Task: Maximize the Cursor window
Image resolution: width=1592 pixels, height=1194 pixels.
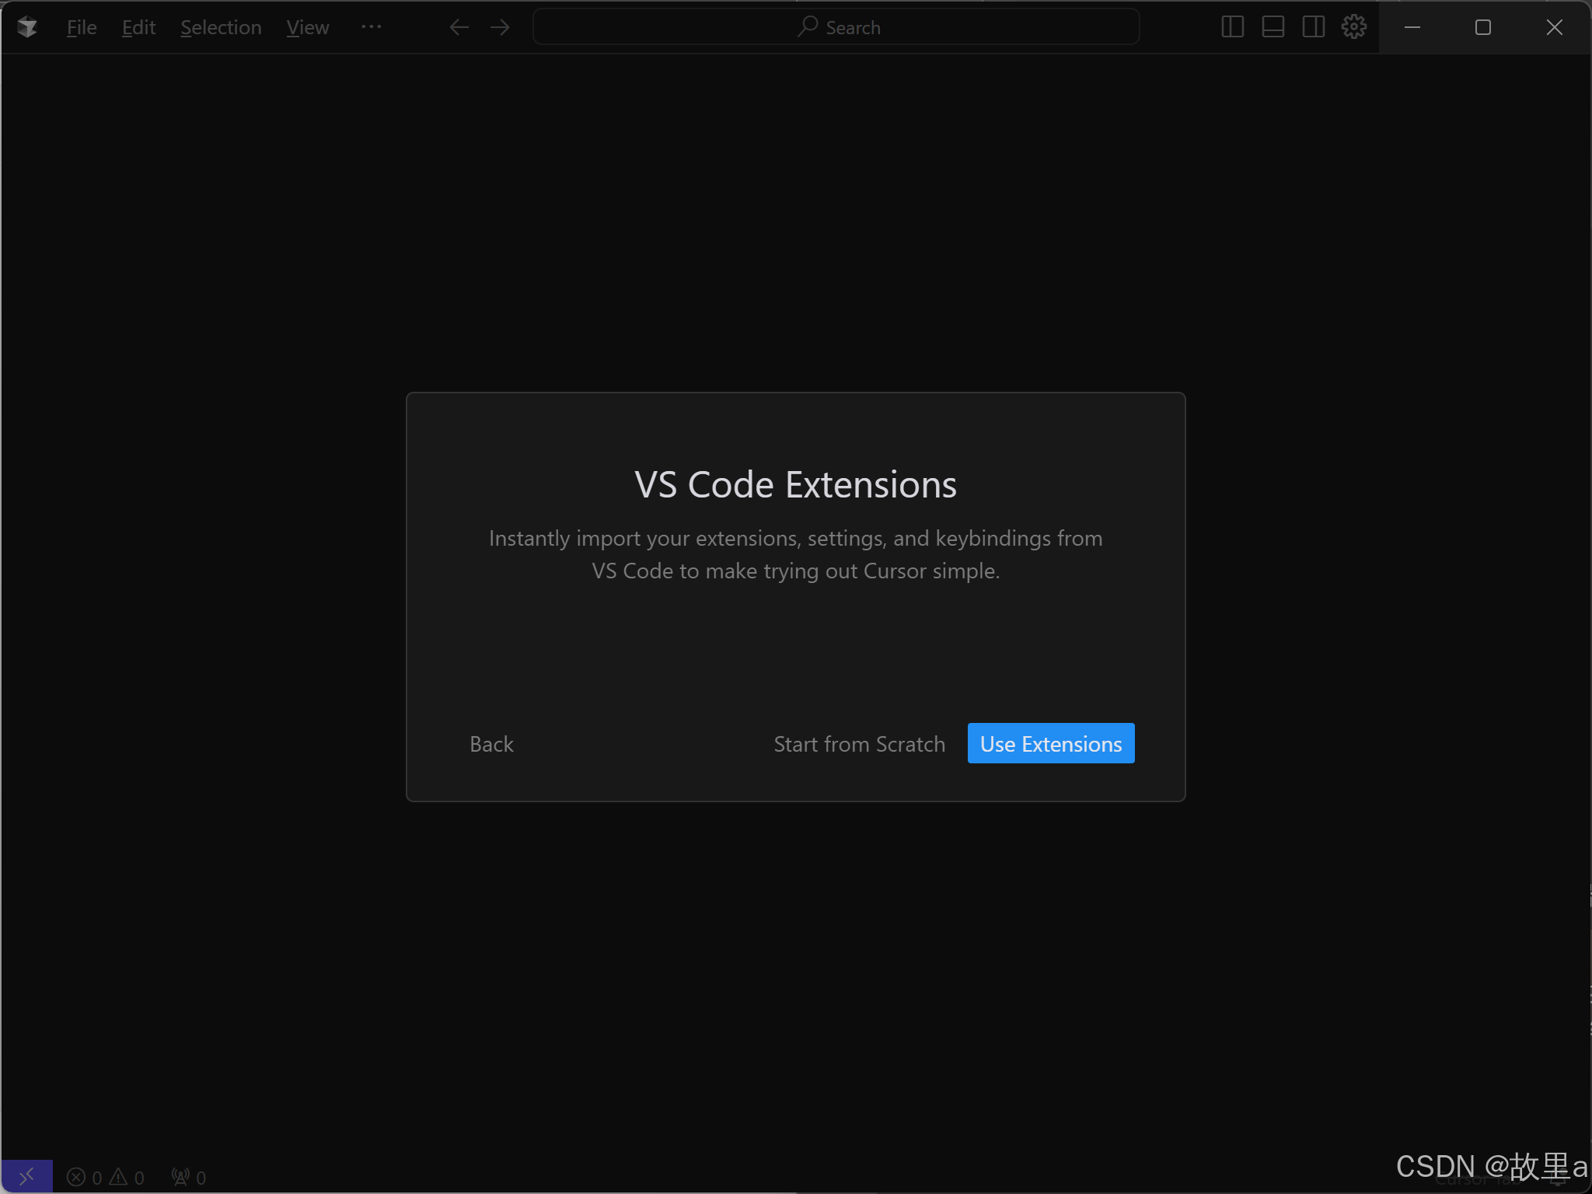Action: click(1482, 27)
